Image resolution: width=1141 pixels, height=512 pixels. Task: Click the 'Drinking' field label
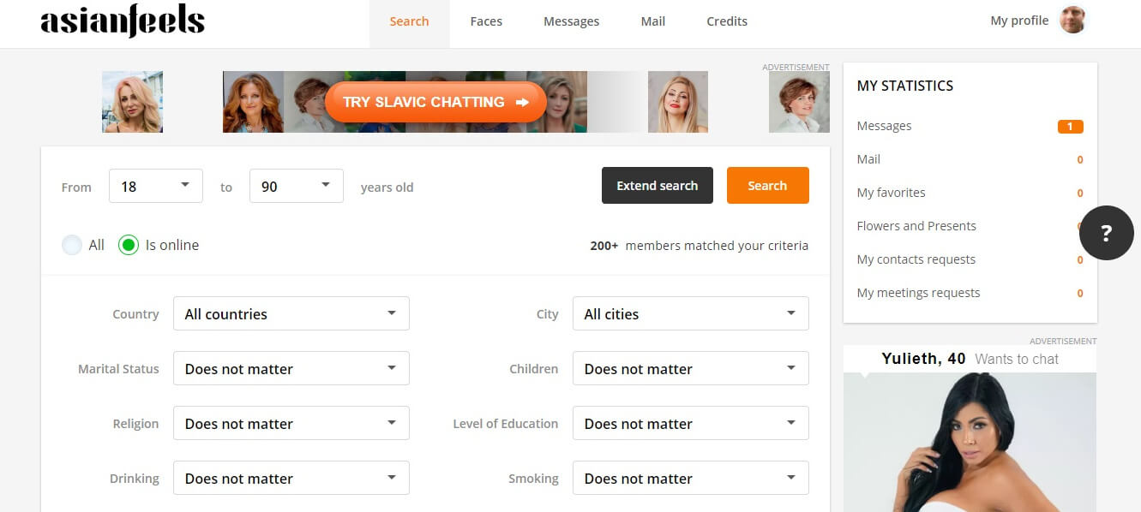tap(135, 479)
